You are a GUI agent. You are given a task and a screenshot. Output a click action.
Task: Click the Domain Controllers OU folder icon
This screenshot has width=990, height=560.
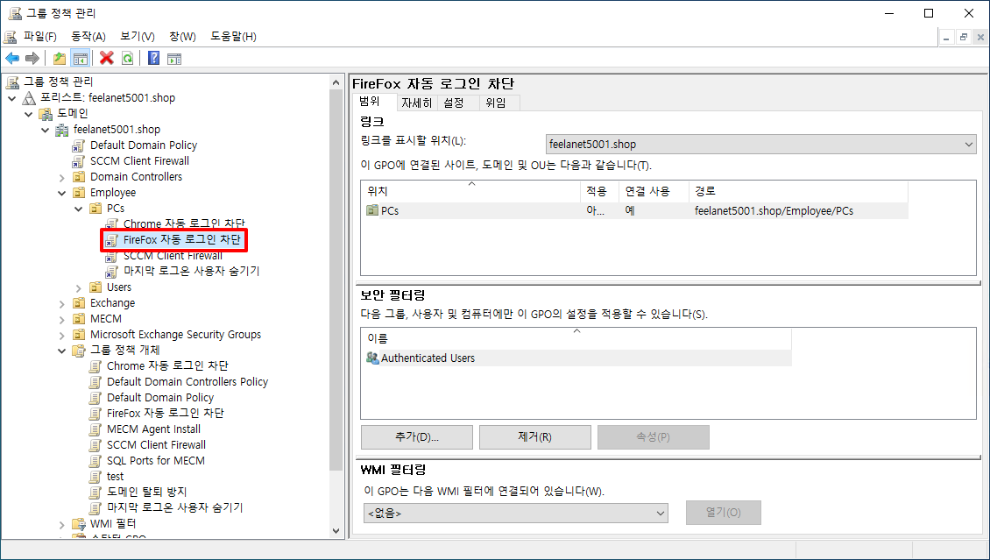point(78,177)
